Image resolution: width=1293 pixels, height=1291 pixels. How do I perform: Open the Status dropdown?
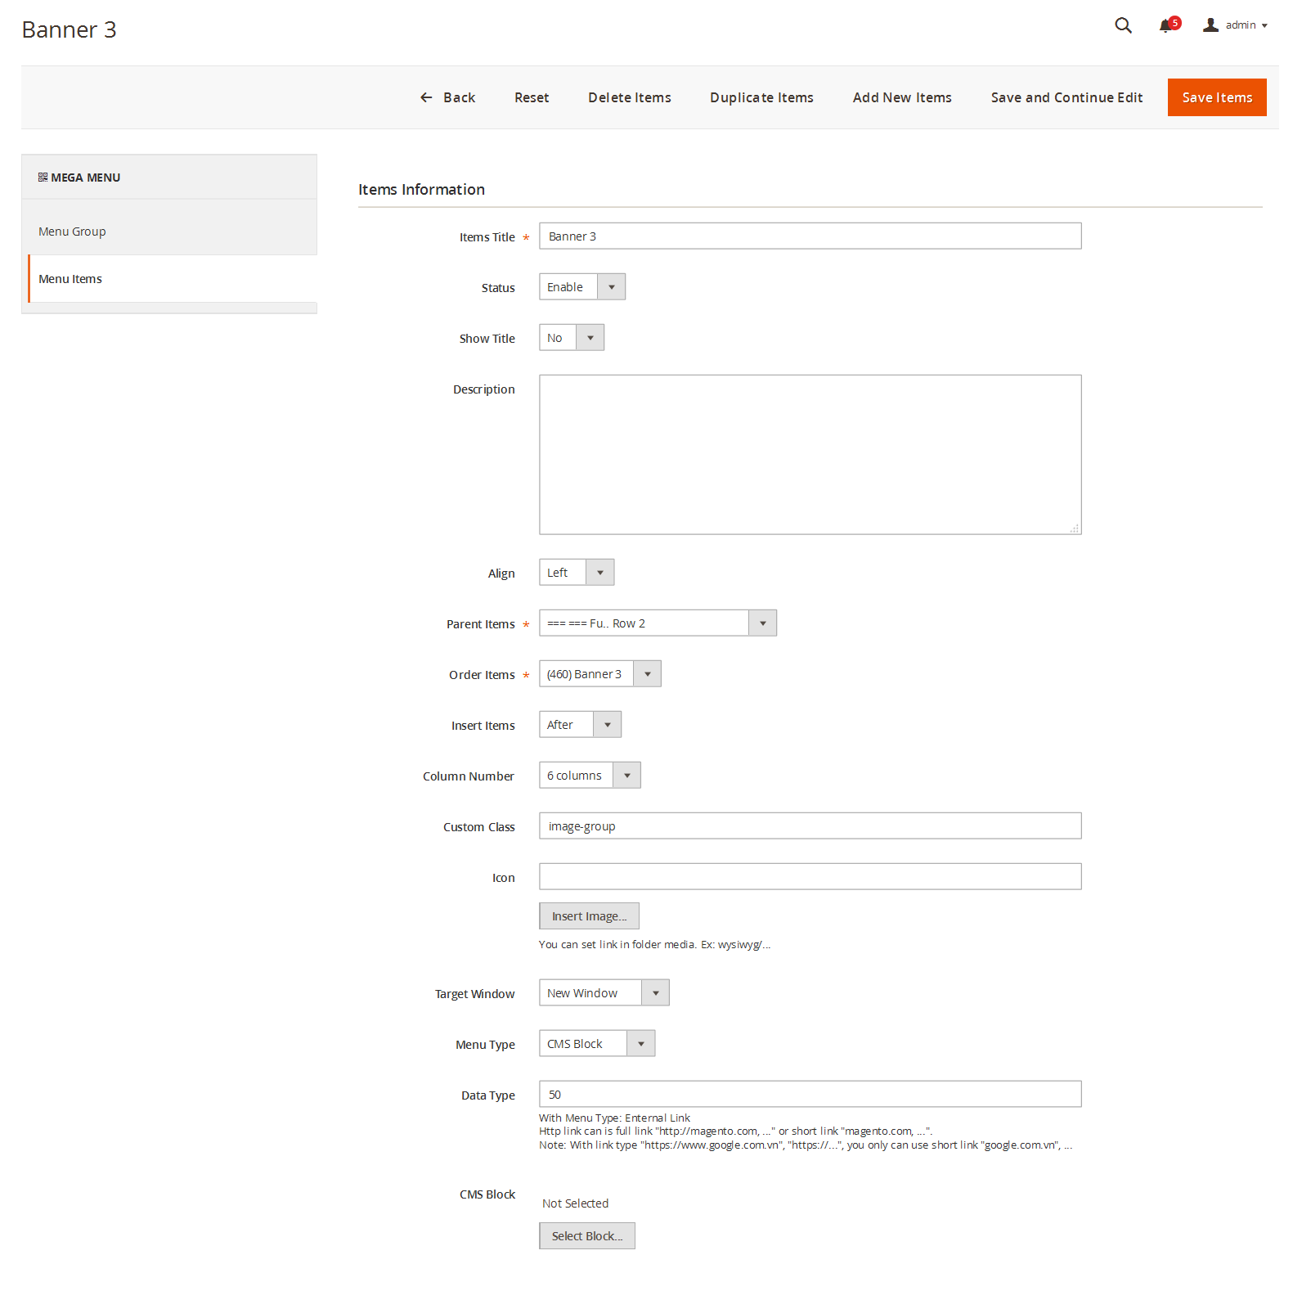point(581,287)
